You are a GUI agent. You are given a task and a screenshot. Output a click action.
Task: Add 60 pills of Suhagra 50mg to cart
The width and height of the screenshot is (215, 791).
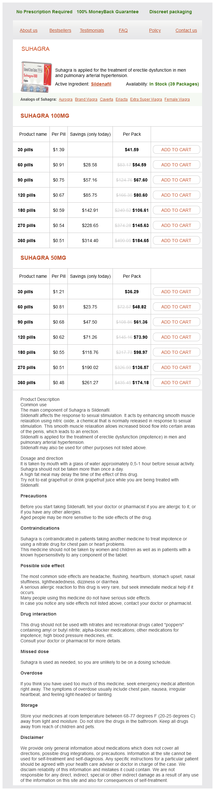tap(176, 307)
